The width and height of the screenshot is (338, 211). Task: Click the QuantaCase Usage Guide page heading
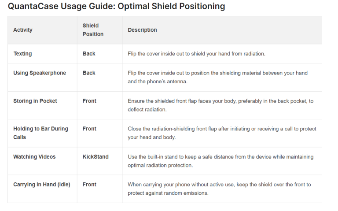116,7
